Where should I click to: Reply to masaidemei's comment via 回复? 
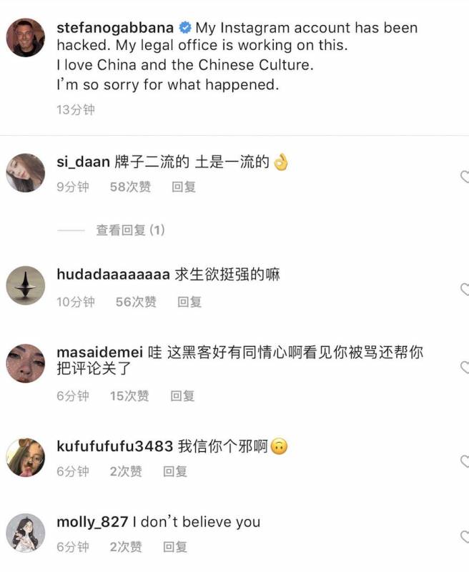point(182,396)
